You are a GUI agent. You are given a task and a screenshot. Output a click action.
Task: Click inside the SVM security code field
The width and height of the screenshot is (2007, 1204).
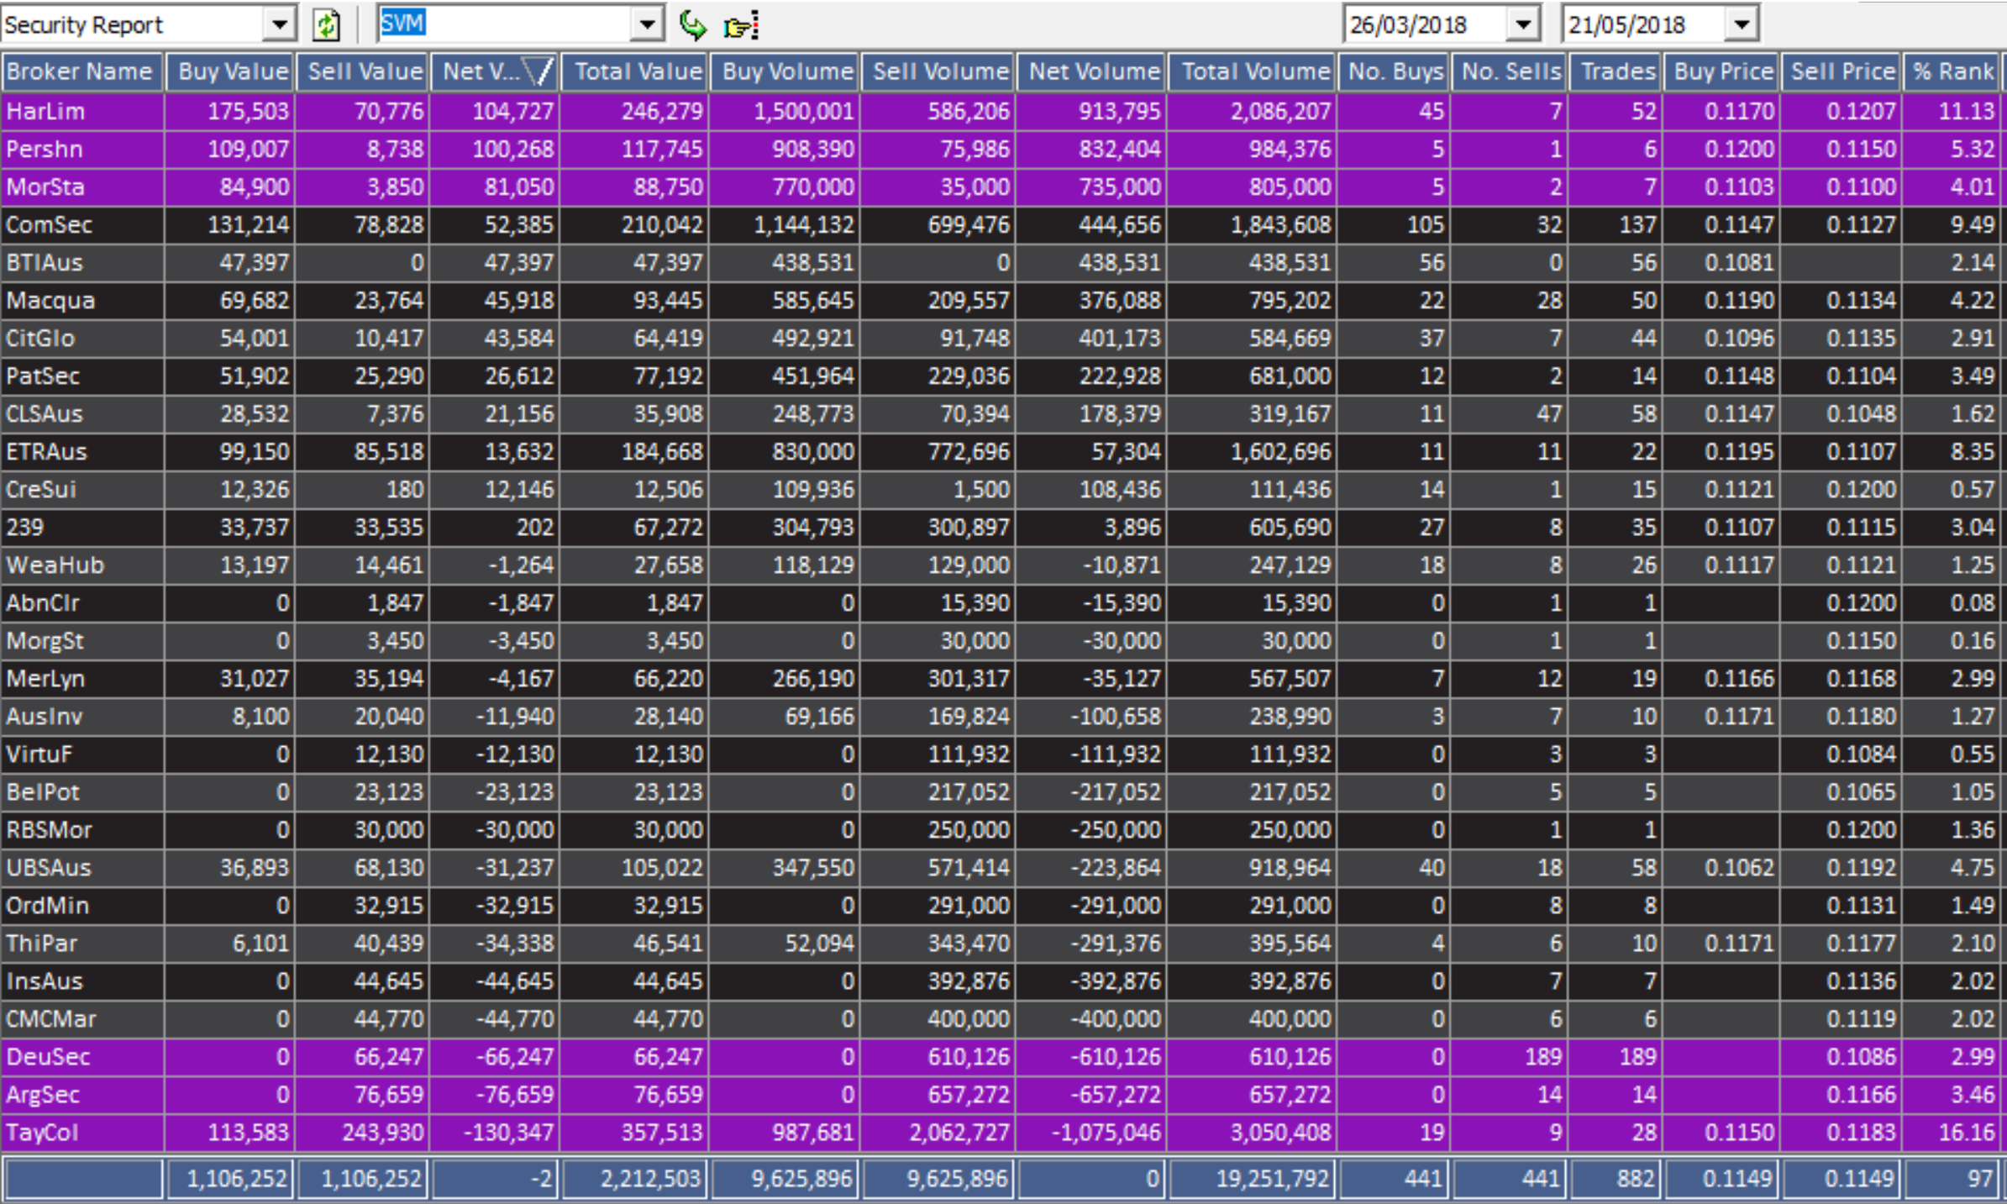point(504,24)
